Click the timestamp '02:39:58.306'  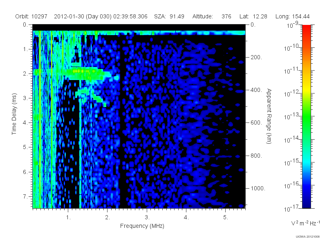point(130,16)
